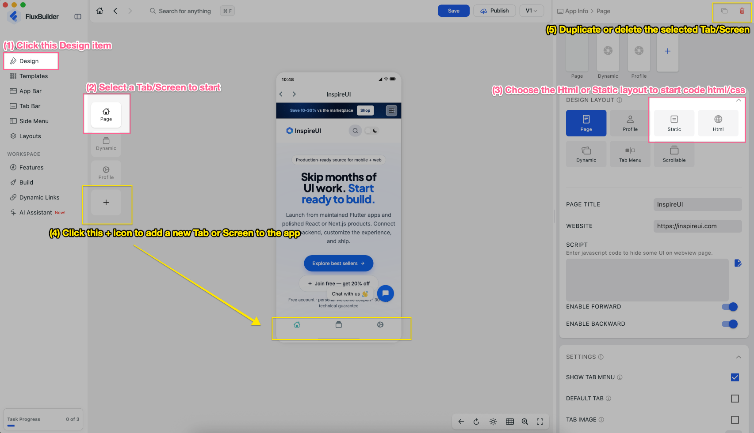The width and height of the screenshot is (754, 433).
Task: Select the Profile screen in left tab list
Action: click(x=106, y=173)
